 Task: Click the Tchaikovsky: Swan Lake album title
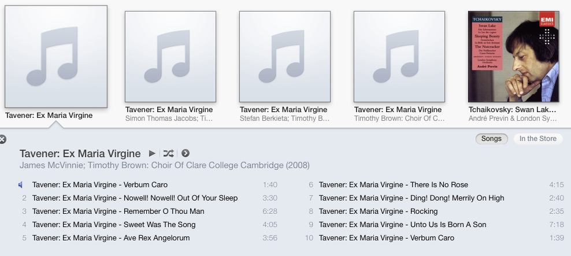(513, 110)
